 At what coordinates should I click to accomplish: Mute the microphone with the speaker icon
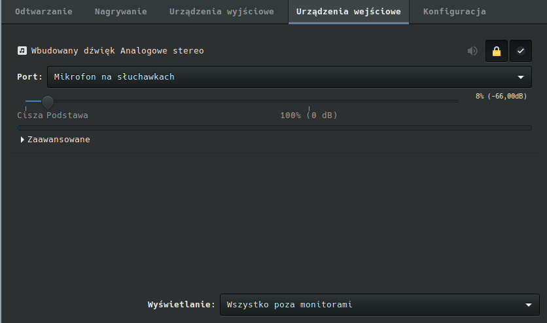click(x=472, y=51)
